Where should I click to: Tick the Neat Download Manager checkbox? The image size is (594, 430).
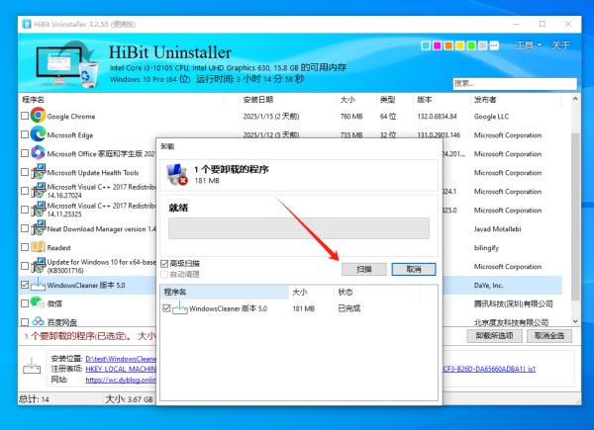[x=25, y=228]
